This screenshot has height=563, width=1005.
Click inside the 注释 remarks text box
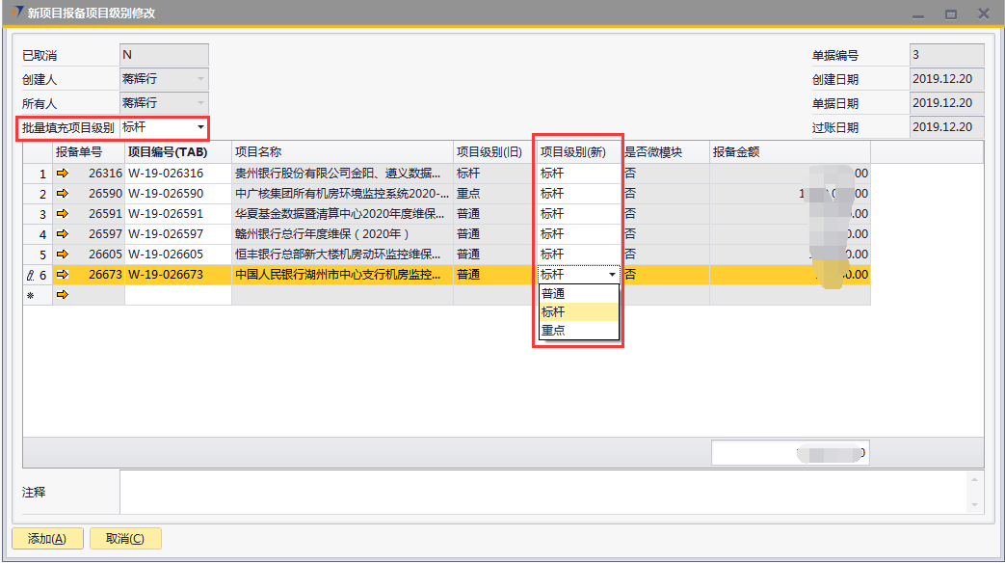(x=540, y=492)
